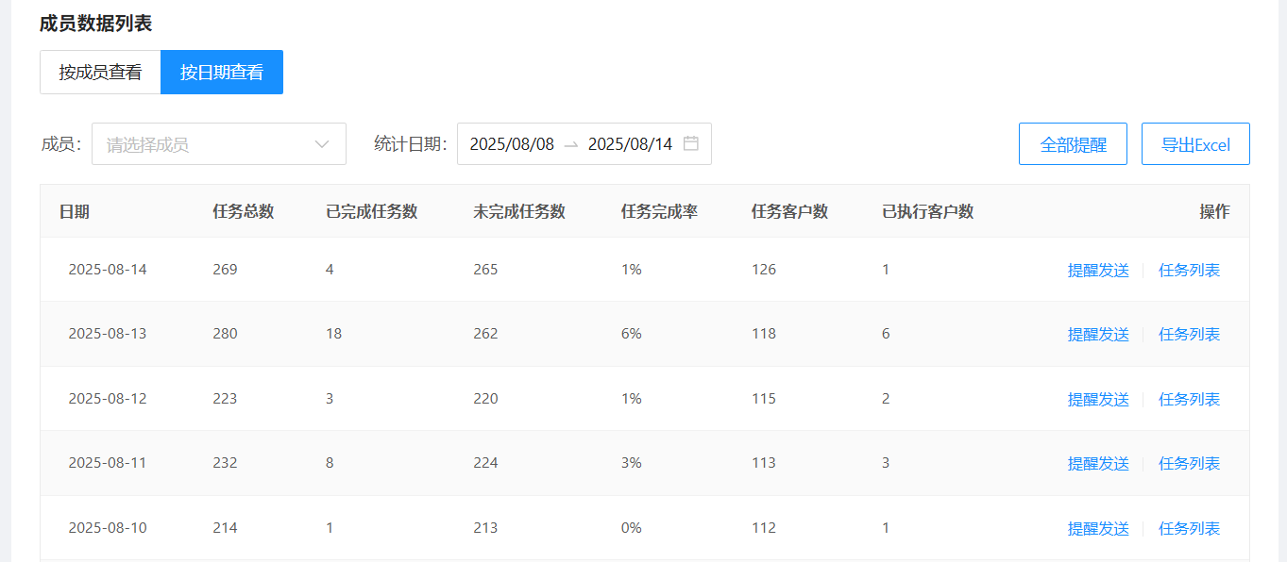Click the 全部提醒 button
This screenshot has width=1287, height=562.
1073,144
